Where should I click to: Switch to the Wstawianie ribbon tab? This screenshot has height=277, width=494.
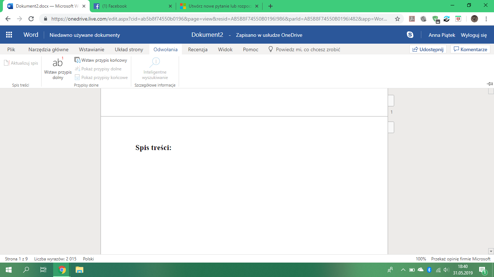point(91,49)
